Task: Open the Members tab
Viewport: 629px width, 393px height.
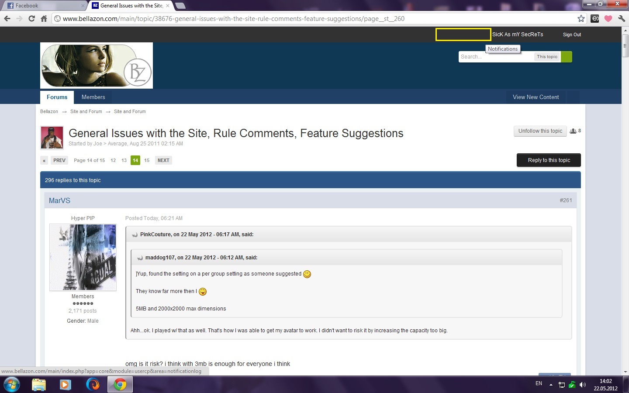Action: tap(93, 97)
